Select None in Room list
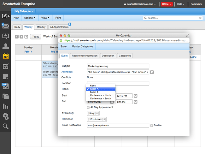 (101, 86)
